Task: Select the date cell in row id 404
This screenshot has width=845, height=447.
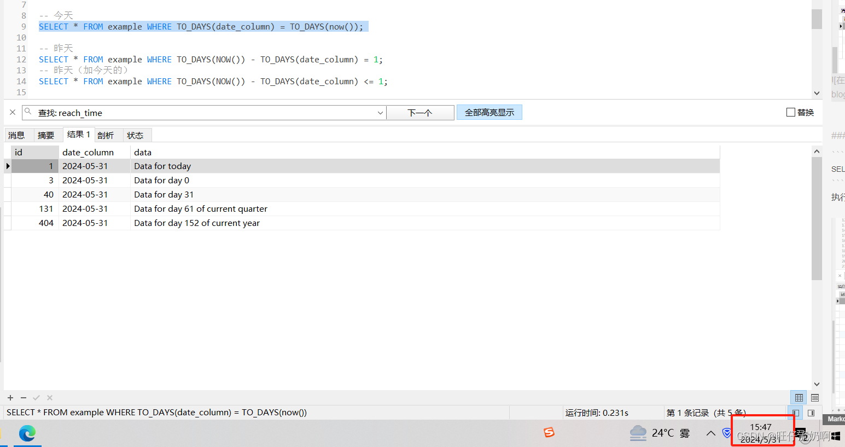Action: 95,223
